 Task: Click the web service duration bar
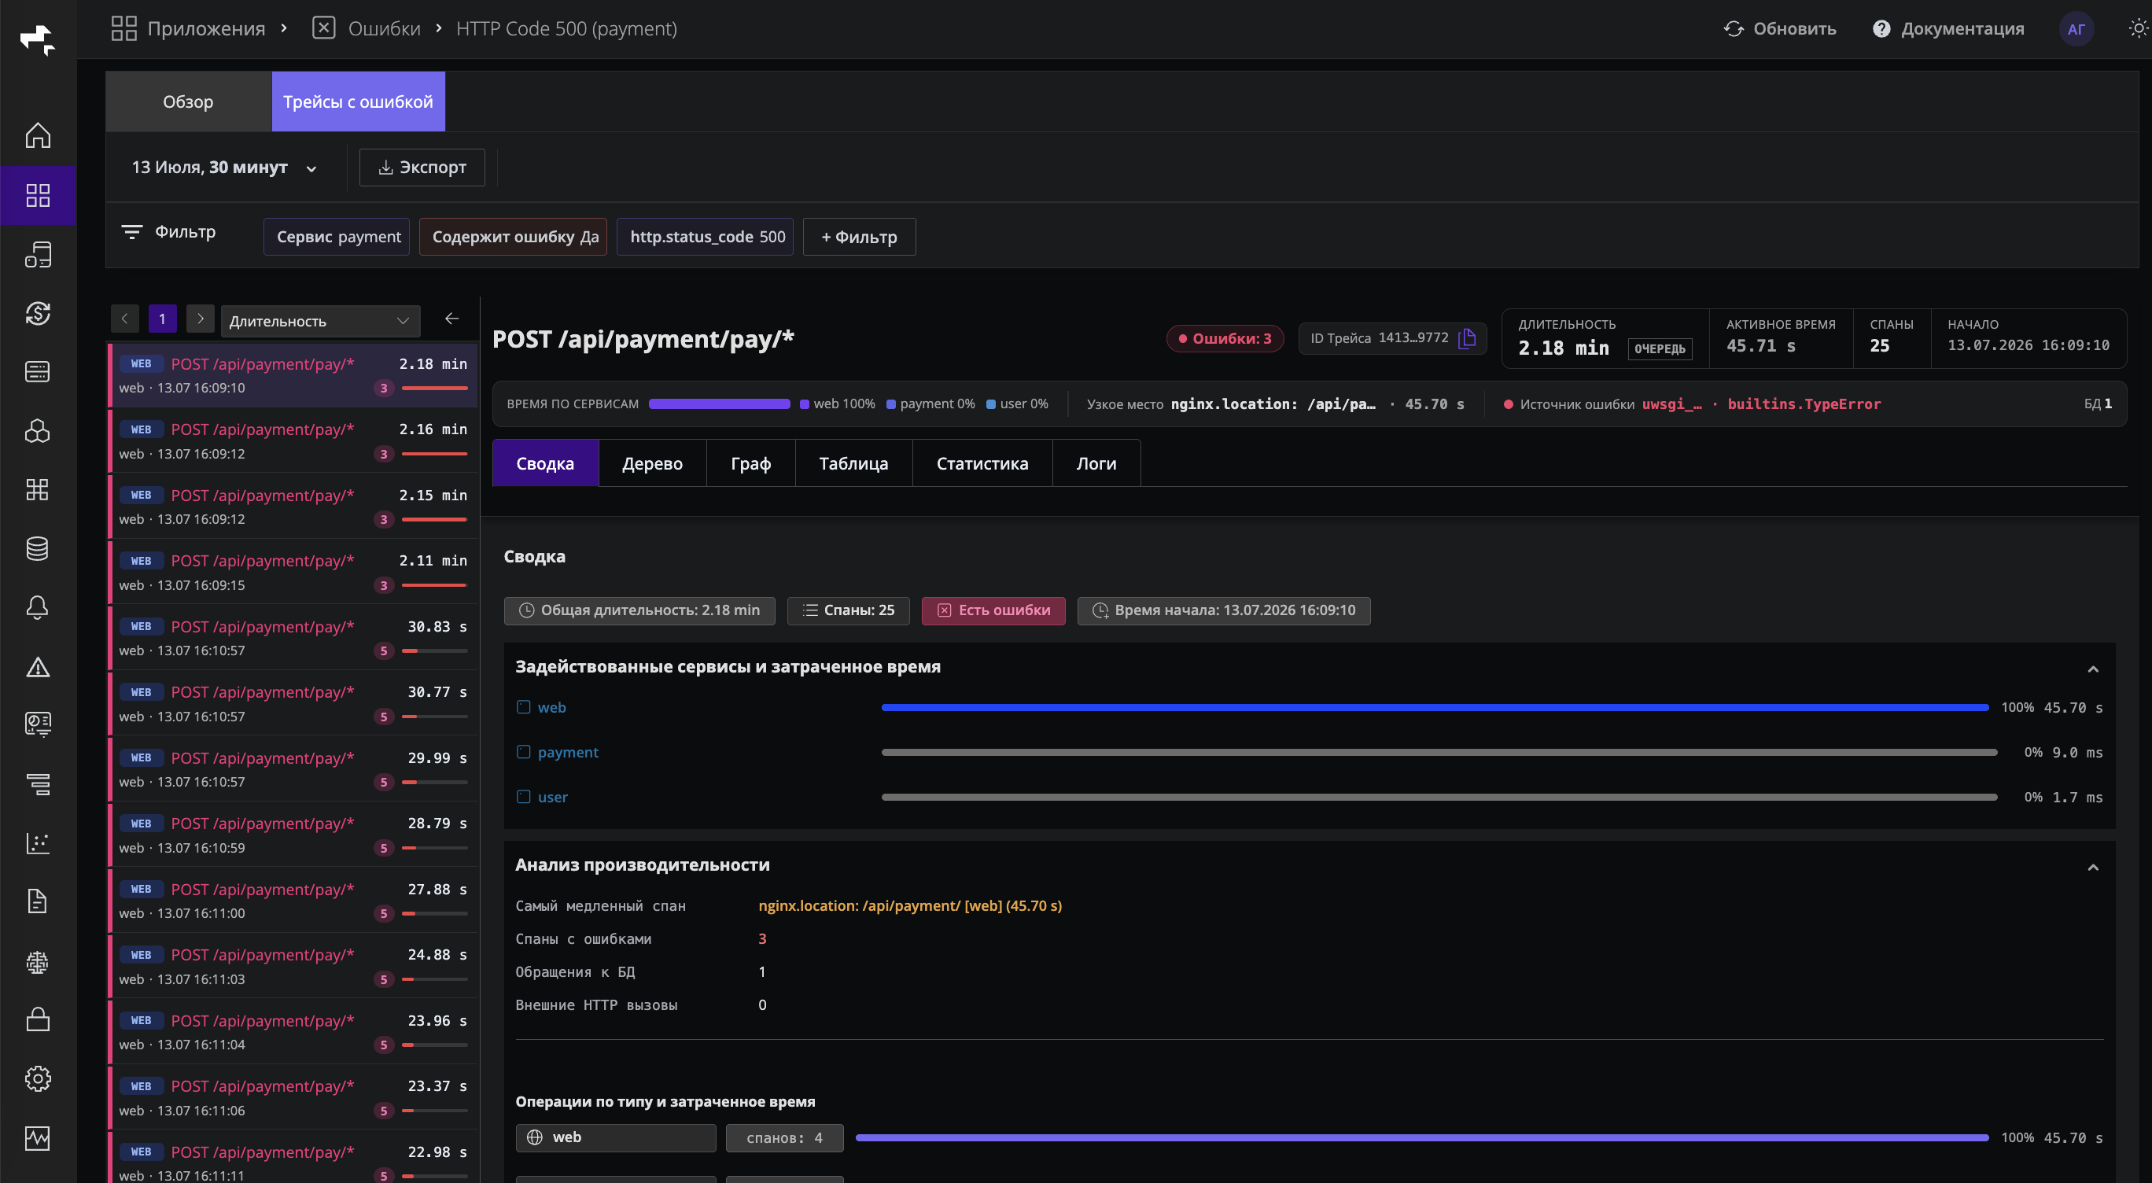(1435, 708)
